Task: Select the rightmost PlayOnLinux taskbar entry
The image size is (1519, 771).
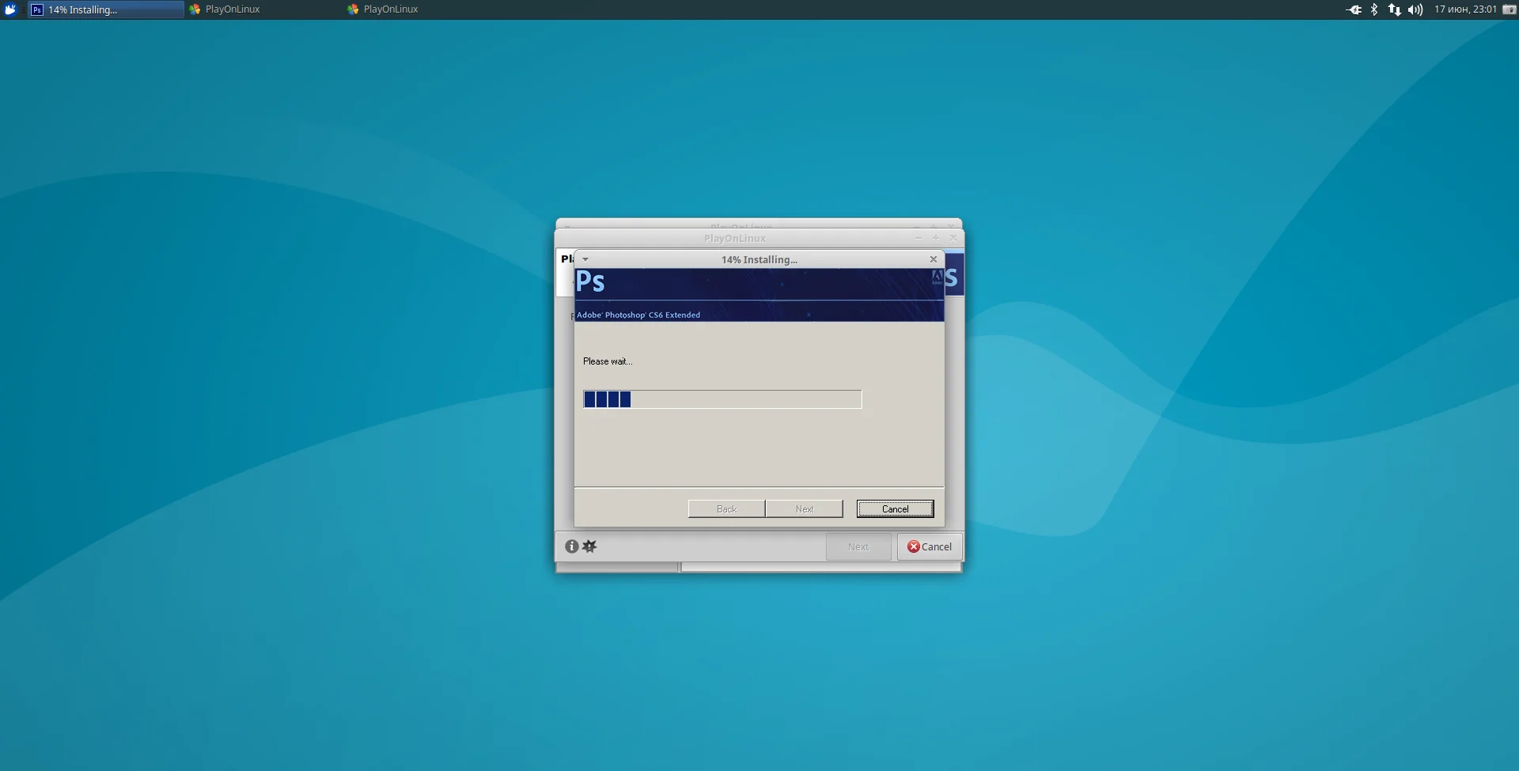Action: tap(422, 9)
